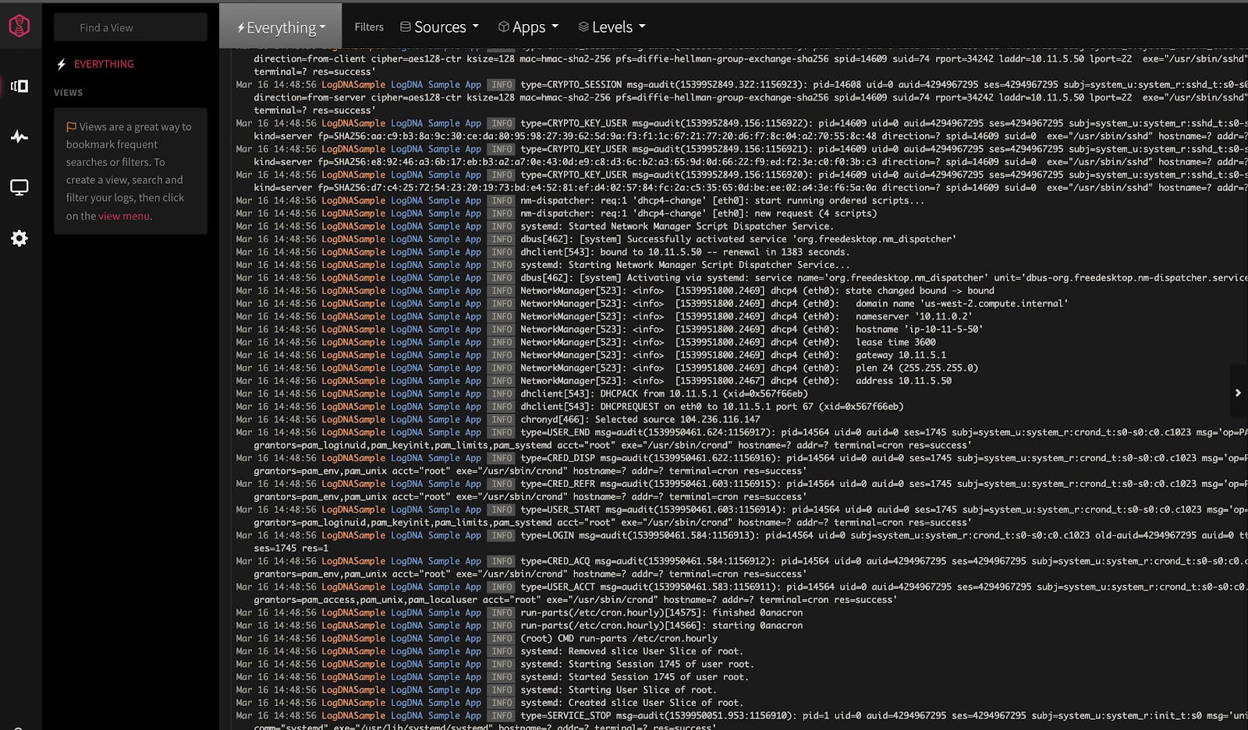Select log line type=CRYPTO_SESSION audit entry

pos(741,97)
